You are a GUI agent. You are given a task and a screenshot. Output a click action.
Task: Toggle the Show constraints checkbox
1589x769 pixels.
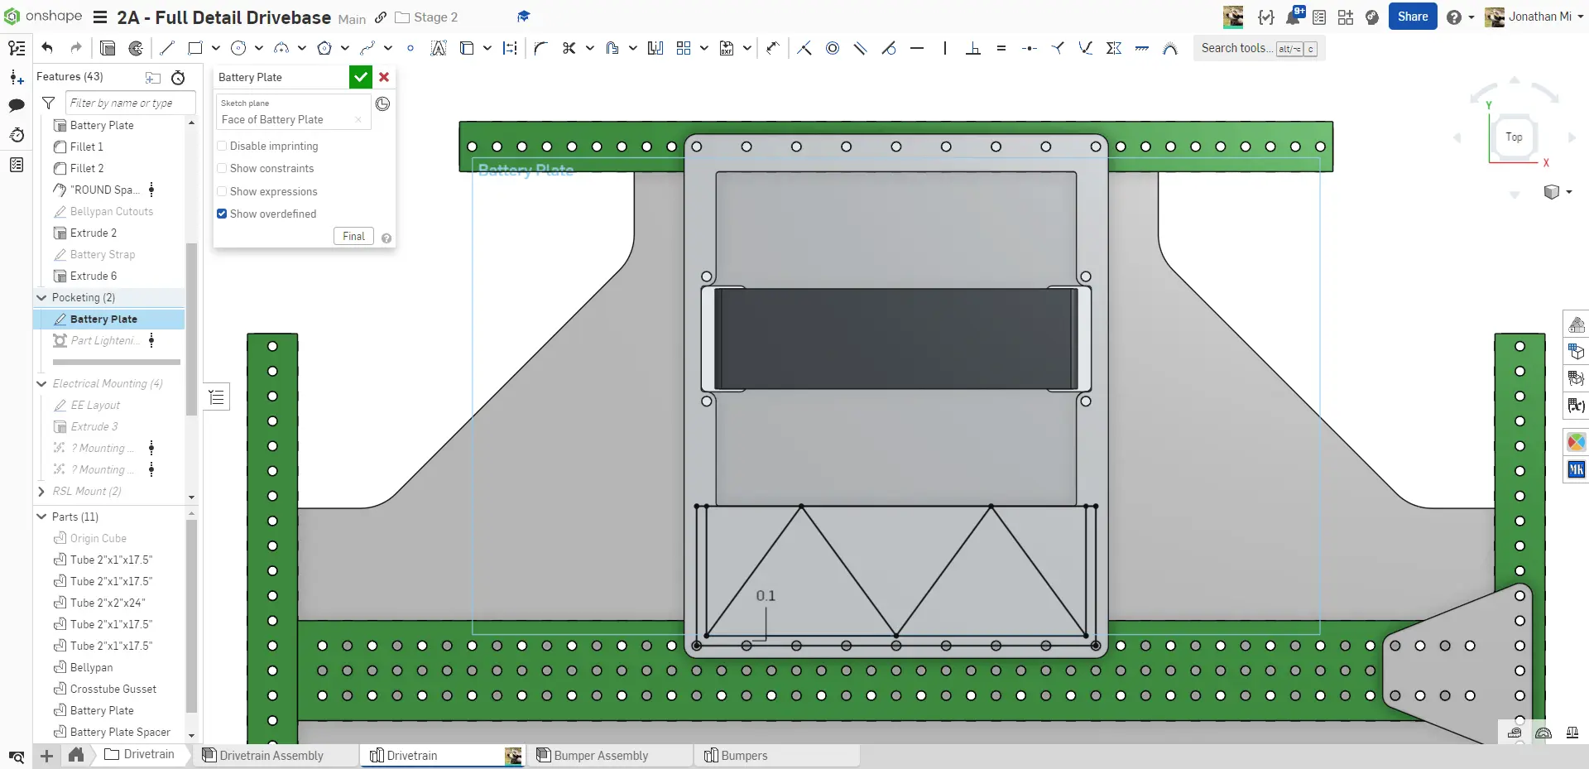(x=222, y=168)
